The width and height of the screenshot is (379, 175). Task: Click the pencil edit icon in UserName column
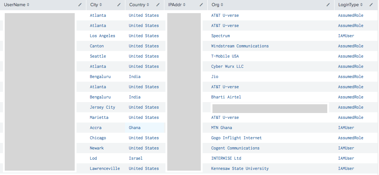pos(80,5)
